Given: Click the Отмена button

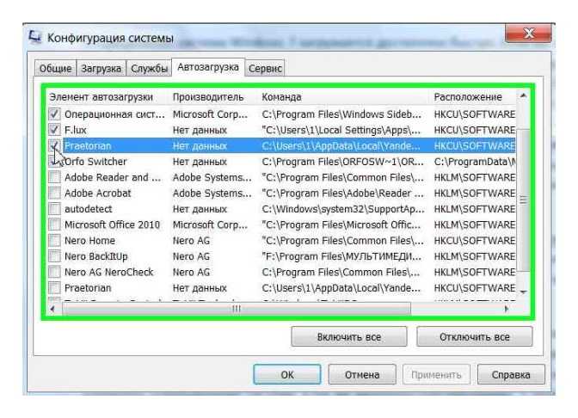Looking at the screenshot, I should coord(362,374).
